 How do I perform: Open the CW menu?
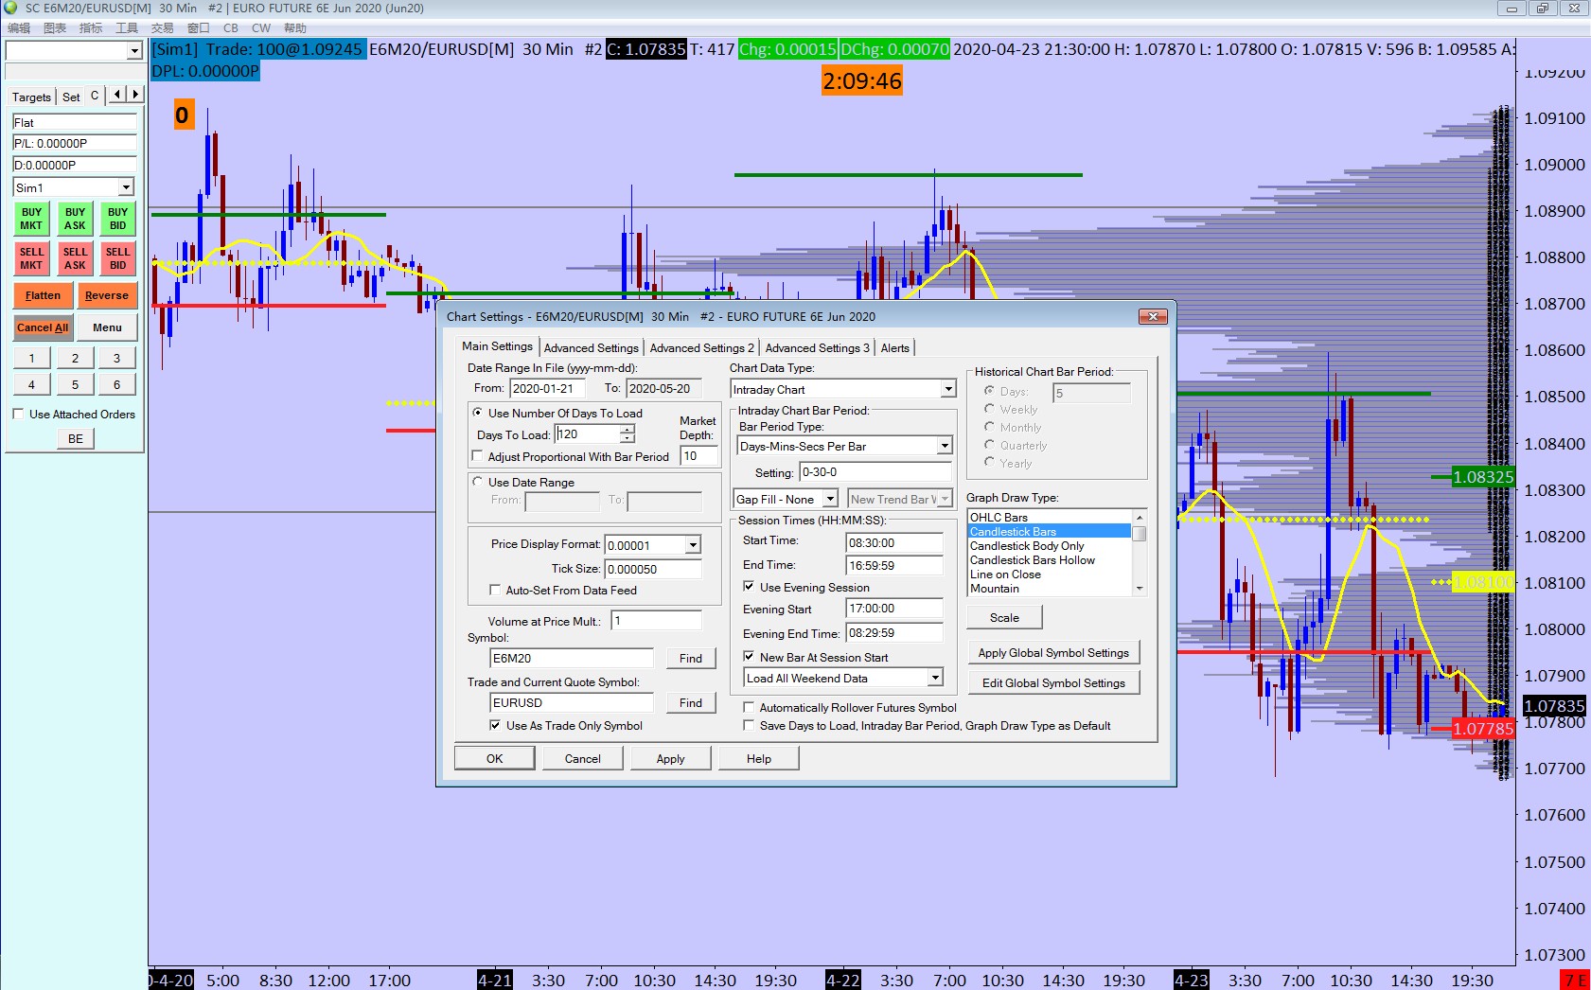[260, 28]
